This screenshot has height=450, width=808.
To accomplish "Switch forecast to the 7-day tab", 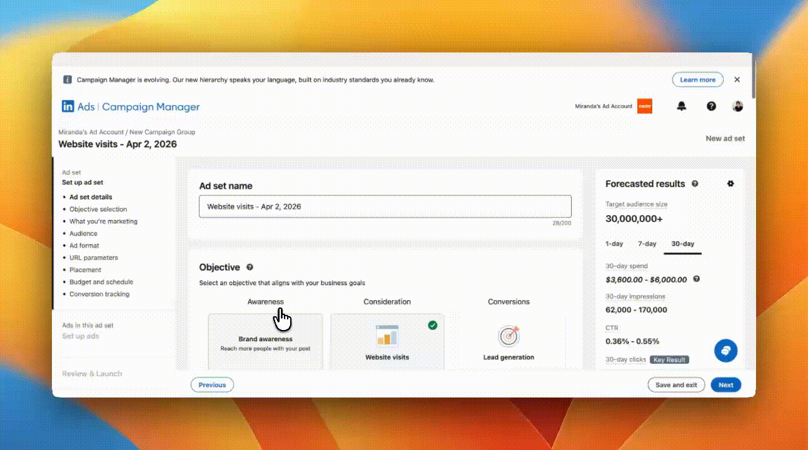I will [647, 244].
